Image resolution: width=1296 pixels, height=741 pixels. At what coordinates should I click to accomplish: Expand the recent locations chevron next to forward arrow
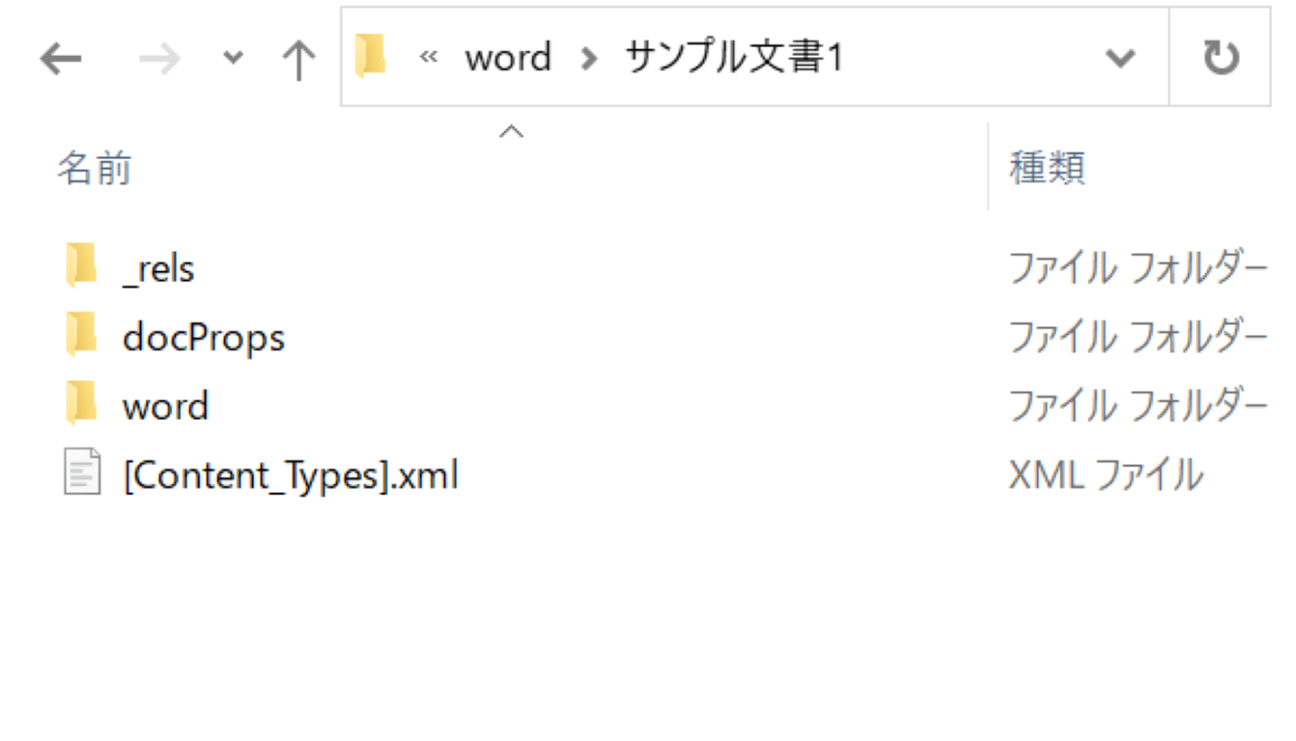[x=232, y=58]
